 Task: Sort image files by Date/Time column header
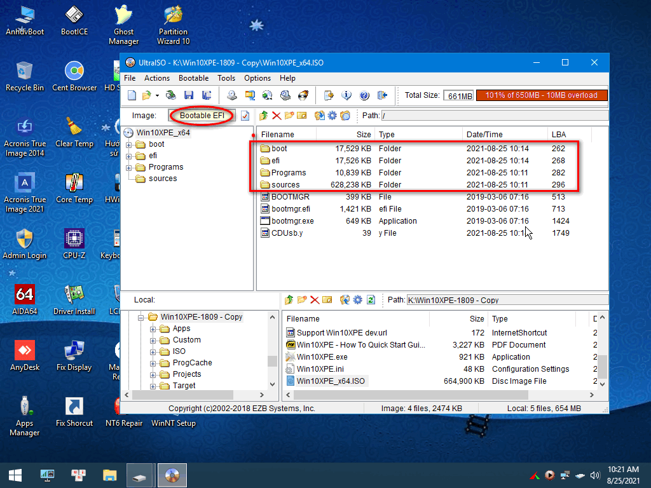[x=505, y=135]
